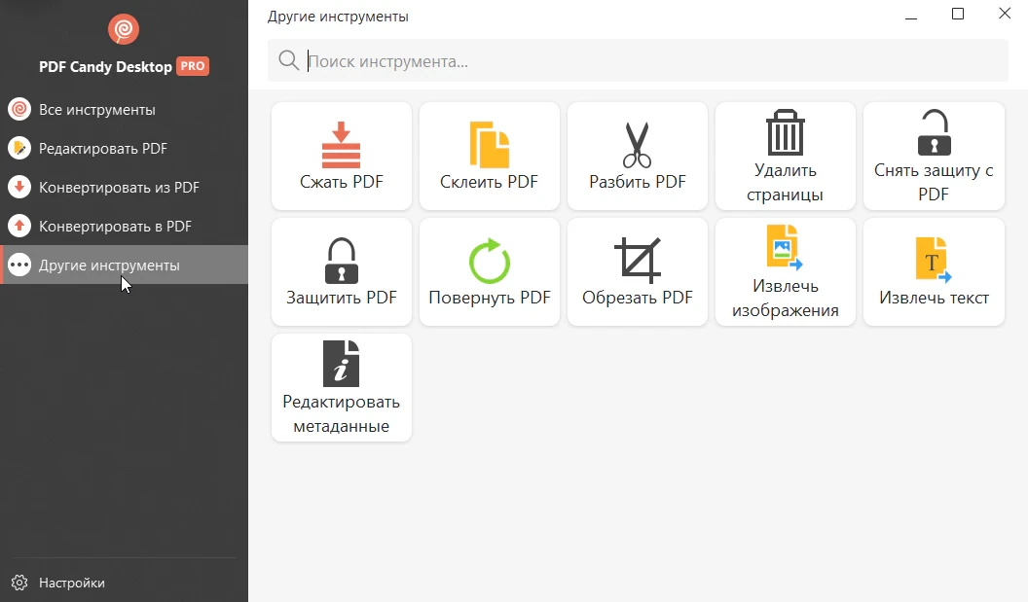1028x602 pixels.
Task: Click the PDF Candy Desktop title text
Action: pos(105,67)
